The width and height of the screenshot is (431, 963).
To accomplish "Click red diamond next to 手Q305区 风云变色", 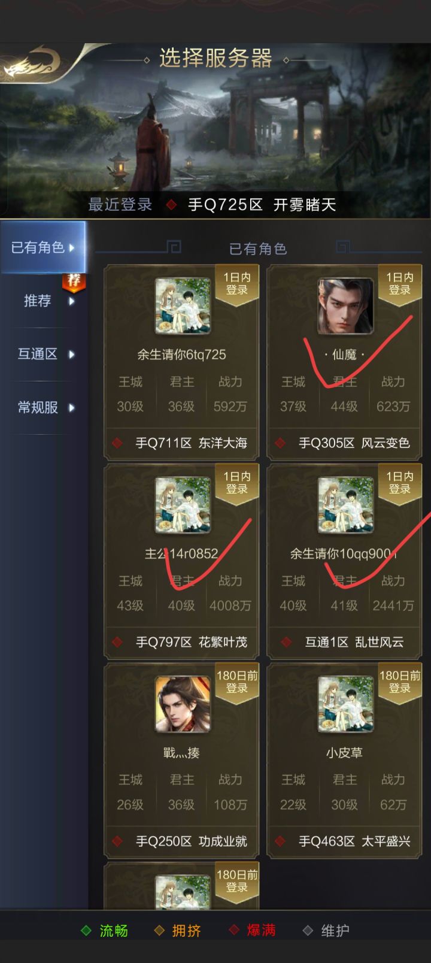I will [280, 443].
